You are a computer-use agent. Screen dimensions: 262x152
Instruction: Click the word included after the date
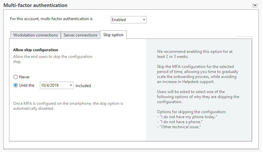(x=83, y=86)
